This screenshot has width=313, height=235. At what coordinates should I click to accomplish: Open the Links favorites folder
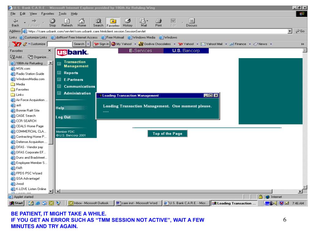click(17, 95)
